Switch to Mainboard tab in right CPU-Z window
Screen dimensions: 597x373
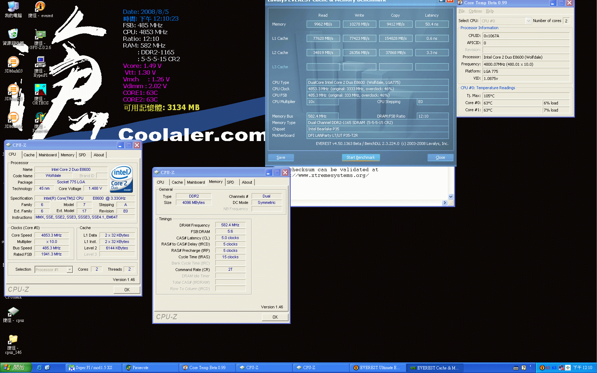pos(196,182)
